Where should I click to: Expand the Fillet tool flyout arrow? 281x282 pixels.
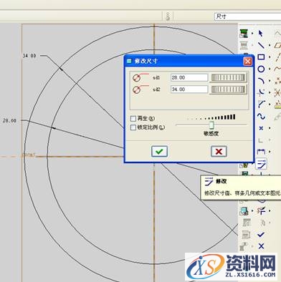tap(270, 92)
